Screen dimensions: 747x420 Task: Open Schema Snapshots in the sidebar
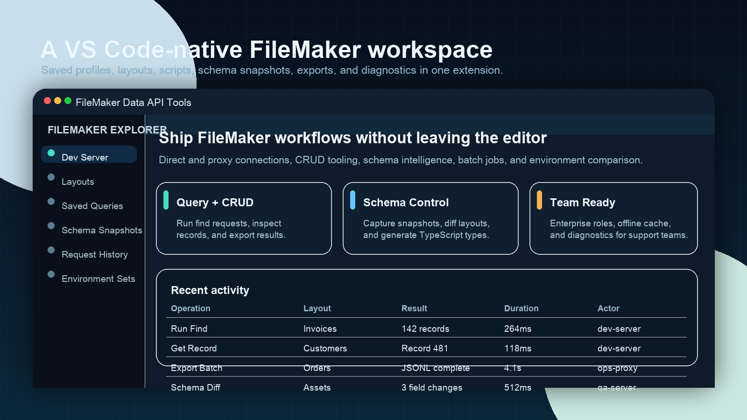[102, 230]
